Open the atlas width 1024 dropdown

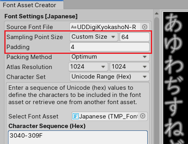pos(88,67)
